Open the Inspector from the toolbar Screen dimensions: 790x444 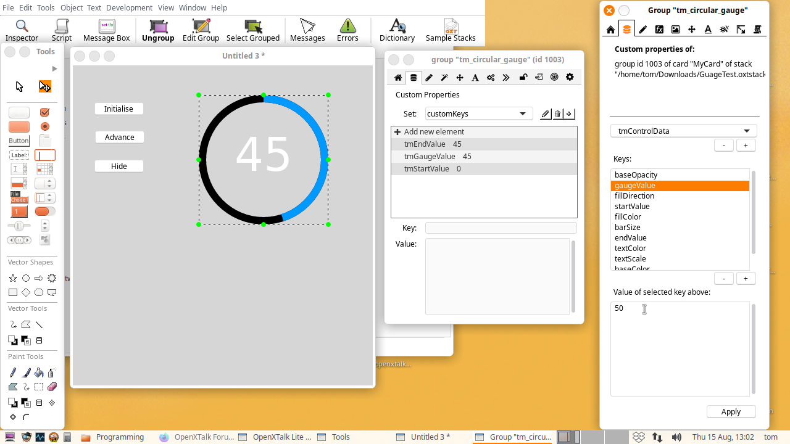tap(22, 30)
